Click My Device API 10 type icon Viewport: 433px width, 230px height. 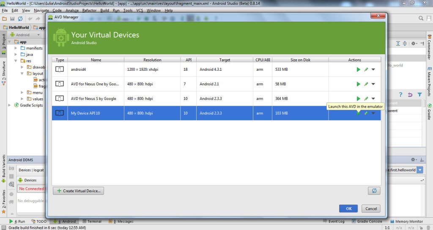coord(60,113)
